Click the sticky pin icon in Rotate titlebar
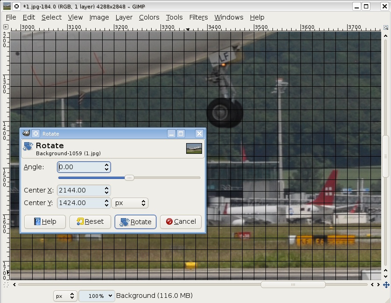Image resolution: width=391 pixels, height=303 pixels. point(35,134)
